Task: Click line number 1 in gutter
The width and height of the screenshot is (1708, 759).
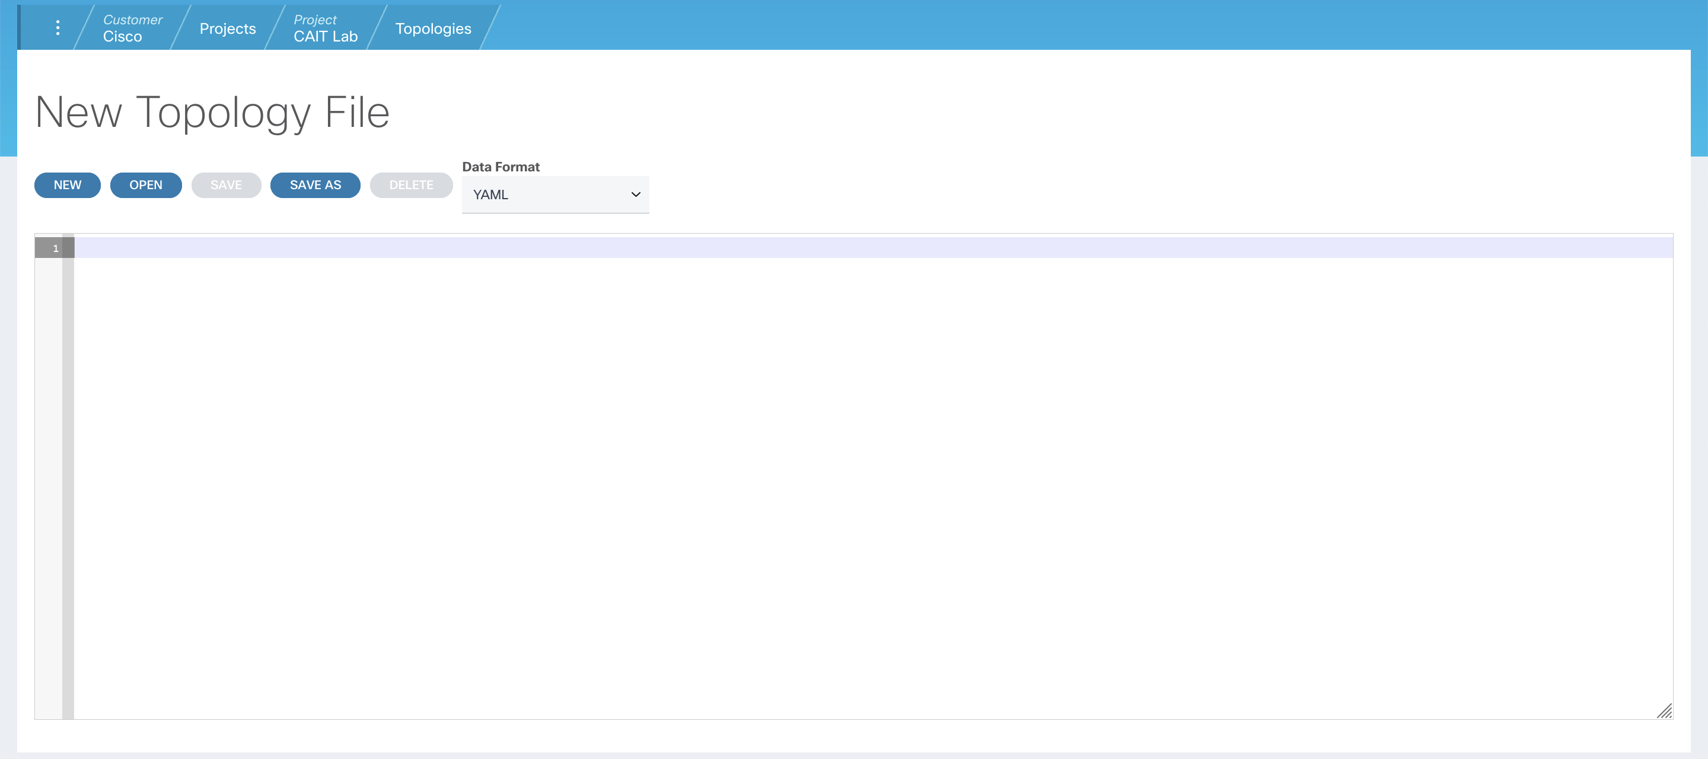Action: click(x=55, y=248)
